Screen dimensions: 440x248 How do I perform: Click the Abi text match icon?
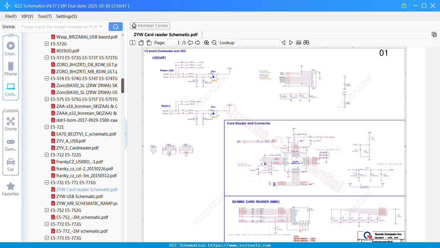pos(298,42)
